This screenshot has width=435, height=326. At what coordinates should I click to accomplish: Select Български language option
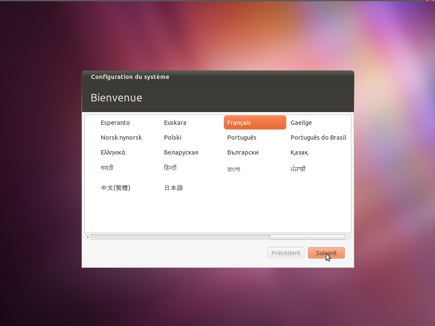coord(243,152)
